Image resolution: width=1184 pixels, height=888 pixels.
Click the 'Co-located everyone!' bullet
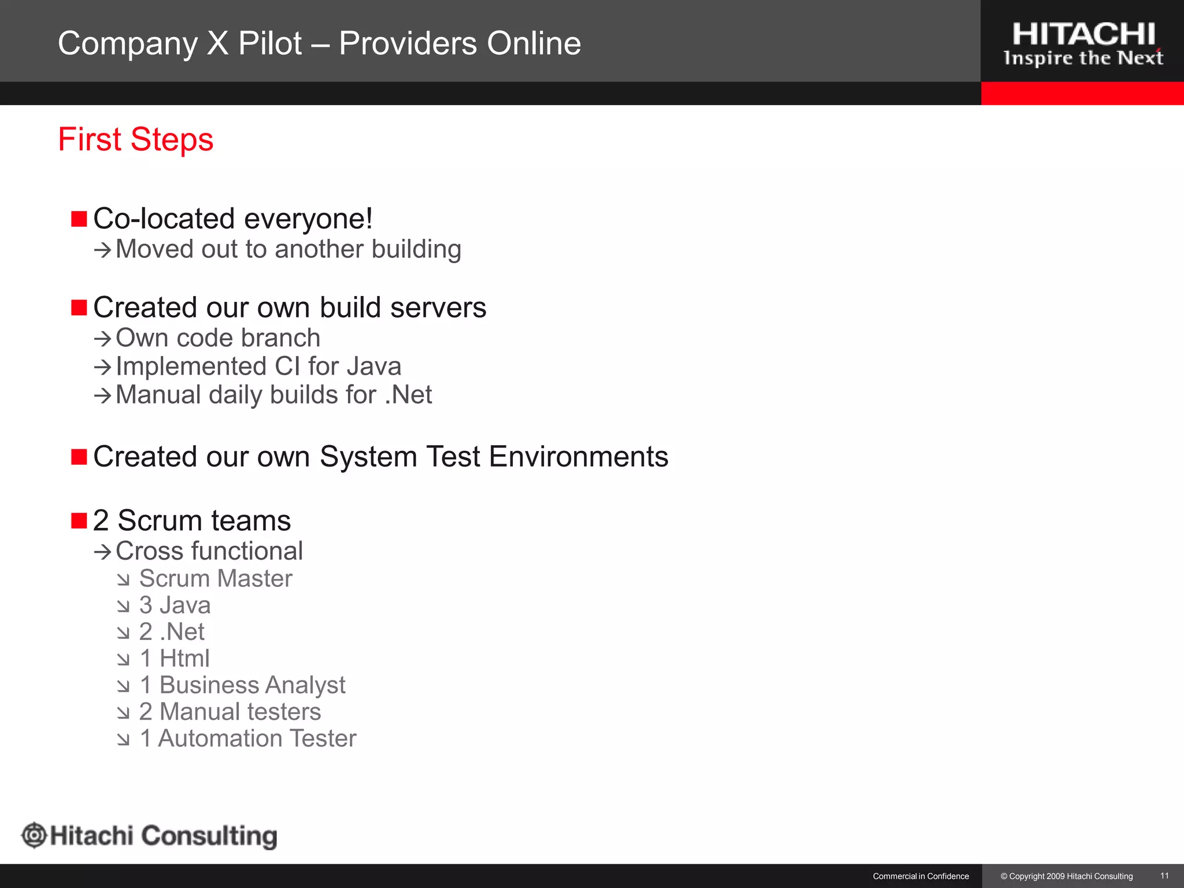(x=233, y=219)
